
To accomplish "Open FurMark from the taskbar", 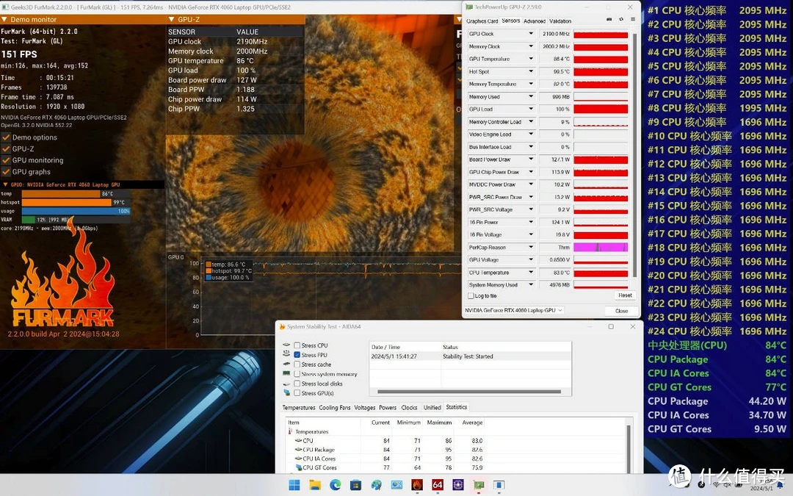I will (x=416, y=485).
